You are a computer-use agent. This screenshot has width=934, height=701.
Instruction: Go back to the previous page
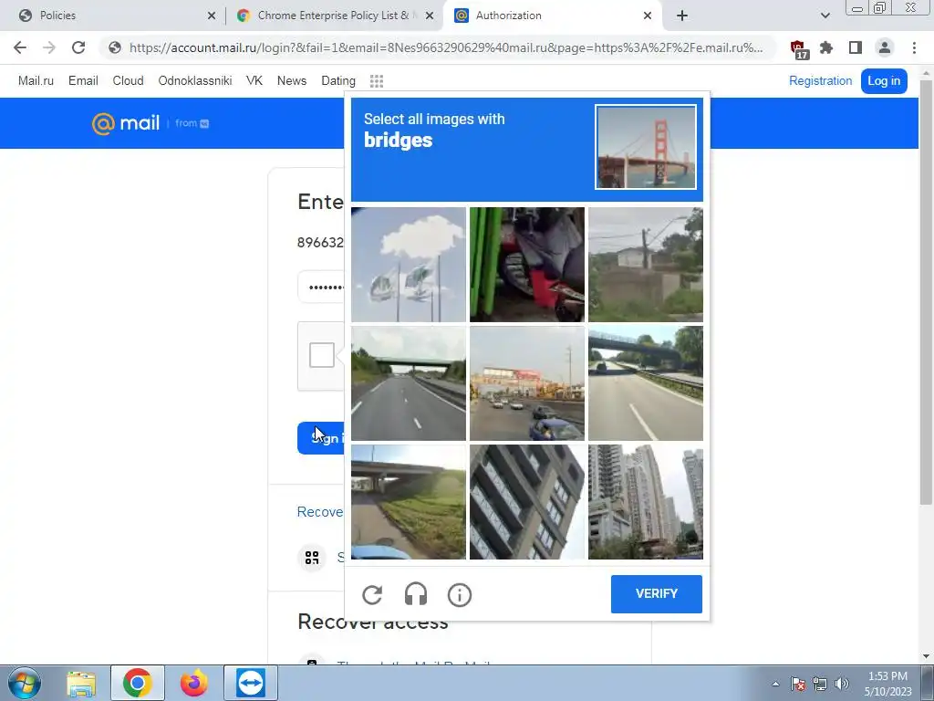click(x=20, y=47)
